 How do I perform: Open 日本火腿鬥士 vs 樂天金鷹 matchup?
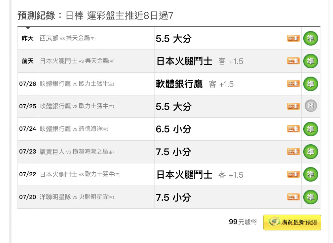pos(77,61)
